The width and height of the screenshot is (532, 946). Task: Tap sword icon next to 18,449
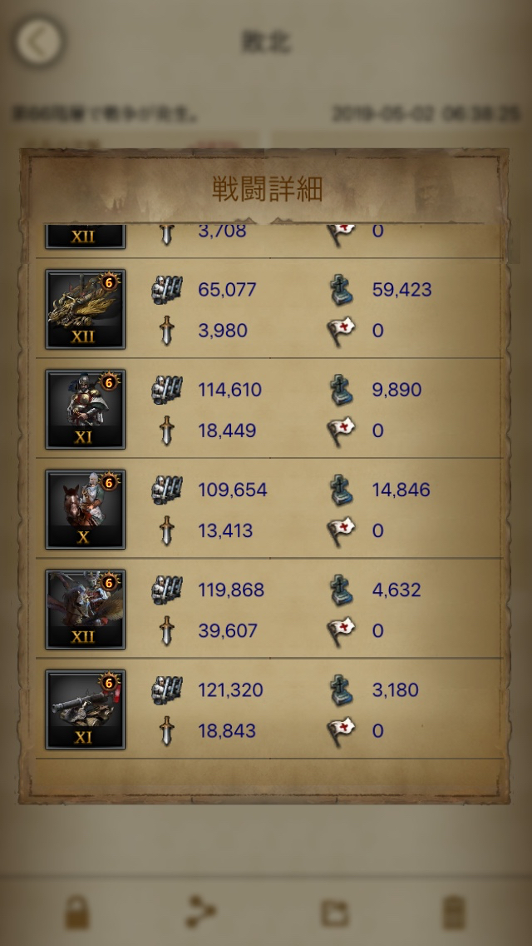coord(167,431)
